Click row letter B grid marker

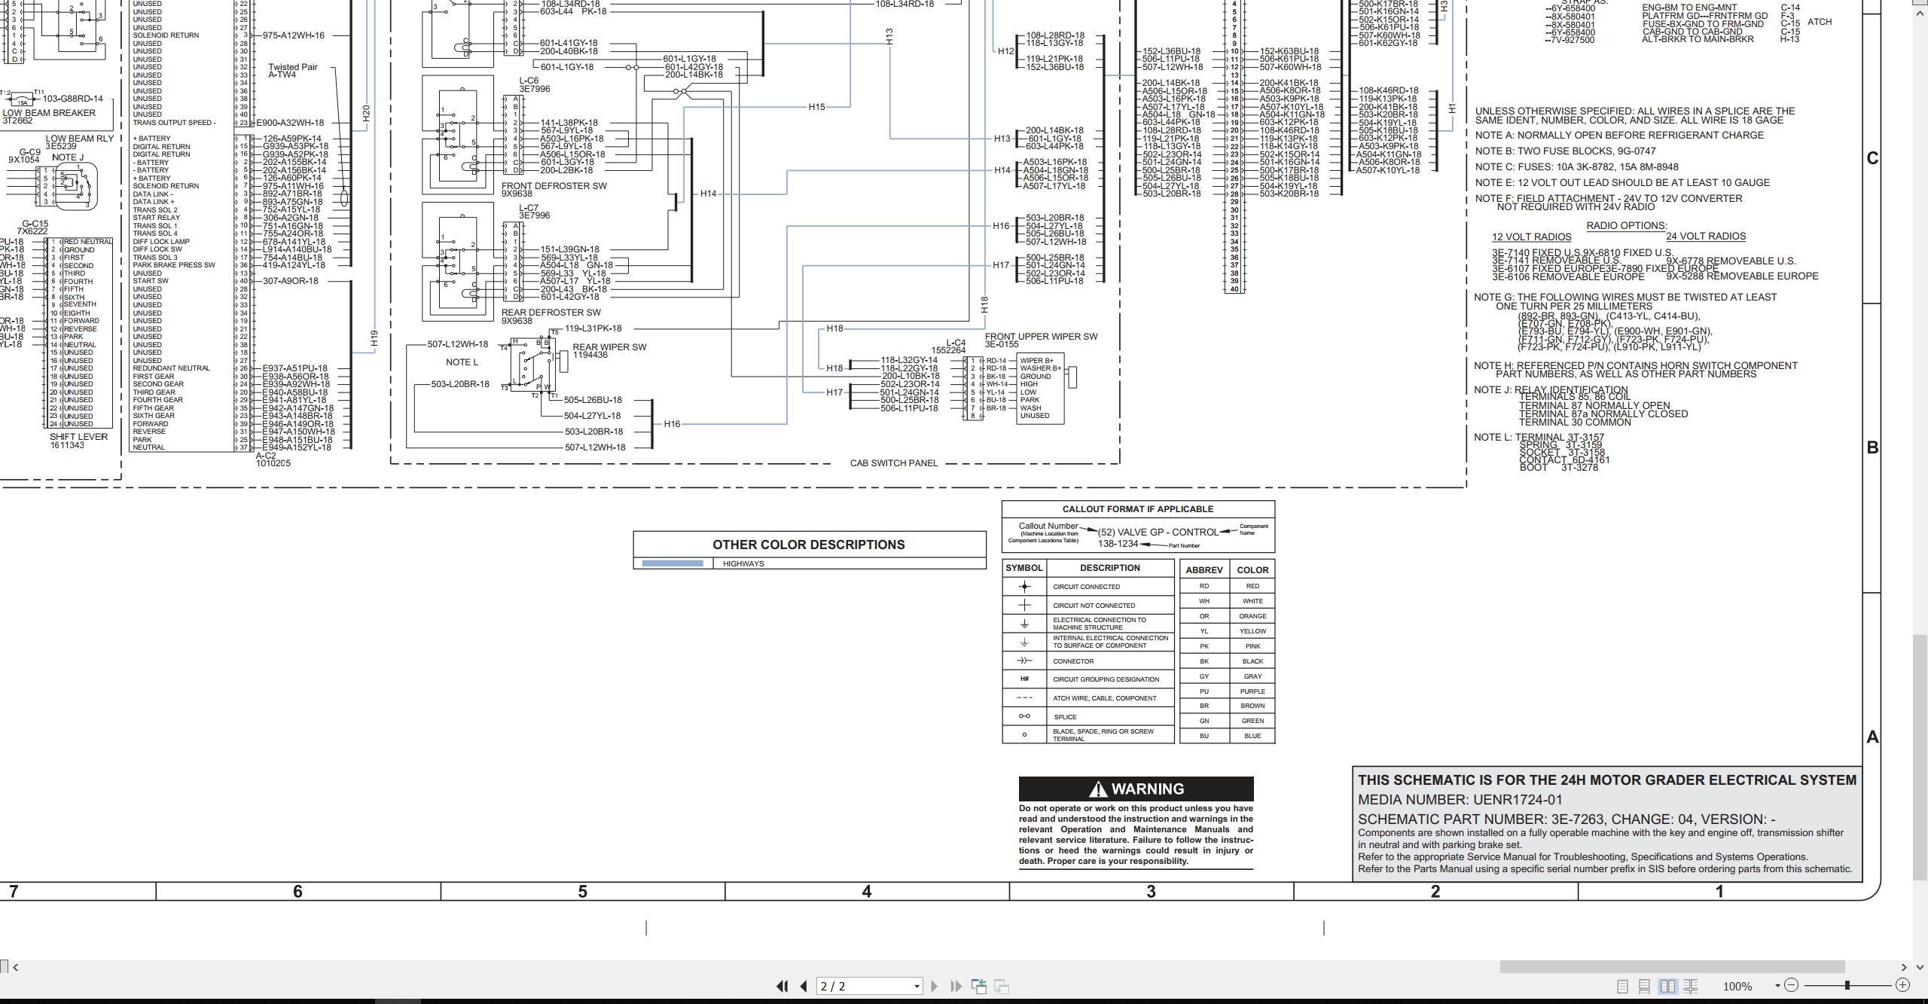pos(1872,447)
